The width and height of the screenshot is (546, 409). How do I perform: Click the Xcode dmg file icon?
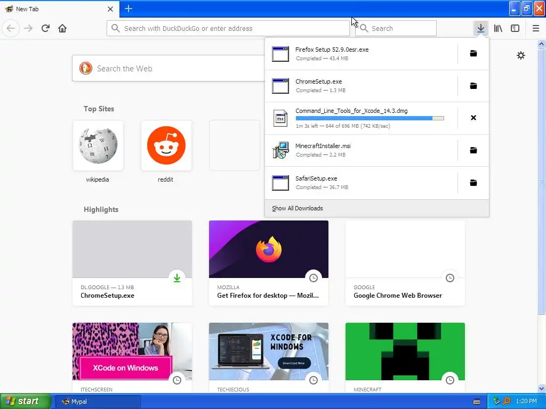[280, 118]
